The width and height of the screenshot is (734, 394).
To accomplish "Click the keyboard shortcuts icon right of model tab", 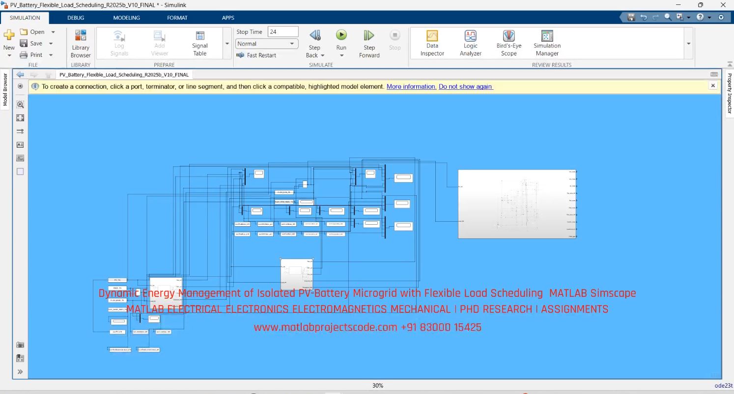I will [x=714, y=75].
